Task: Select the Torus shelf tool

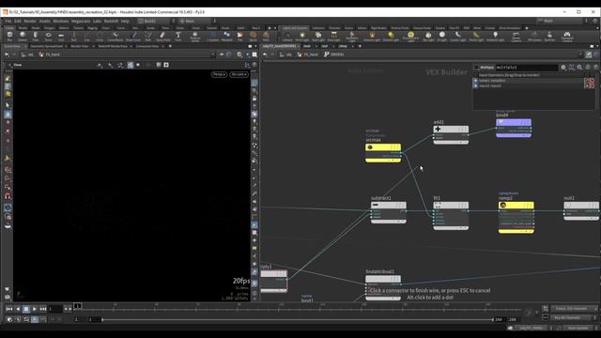Action: [x=48, y=37]
